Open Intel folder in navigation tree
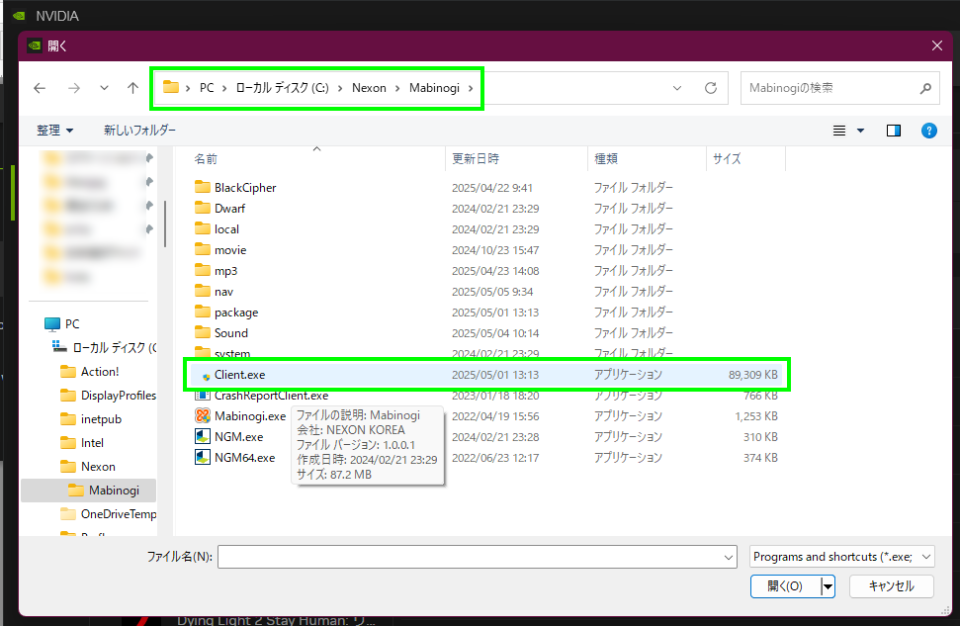The height and width of the screenshot is (626, 960). (92, 443)
